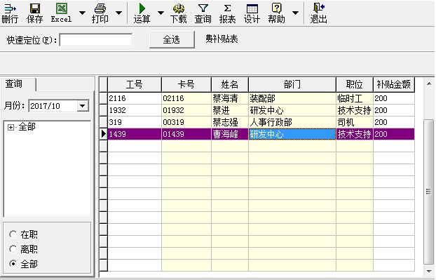The width and height of the screenshot is (436, 280).
Task: Click the table scrollbar down arrow
Action: 429,271
